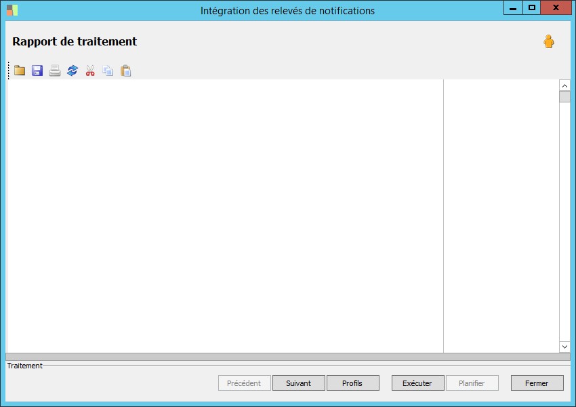The width and height of the screenshot is (576, 407).
Task: Close the wizard with Fermer button
Action: pyautogui.click(x=537, y=383)
